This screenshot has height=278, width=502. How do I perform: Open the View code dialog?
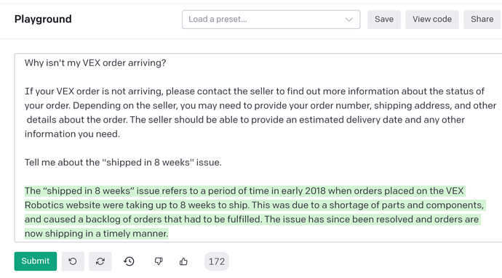pos(432,20)
